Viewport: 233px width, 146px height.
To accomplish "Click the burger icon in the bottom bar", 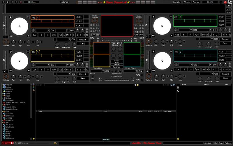I will [55, 143].
